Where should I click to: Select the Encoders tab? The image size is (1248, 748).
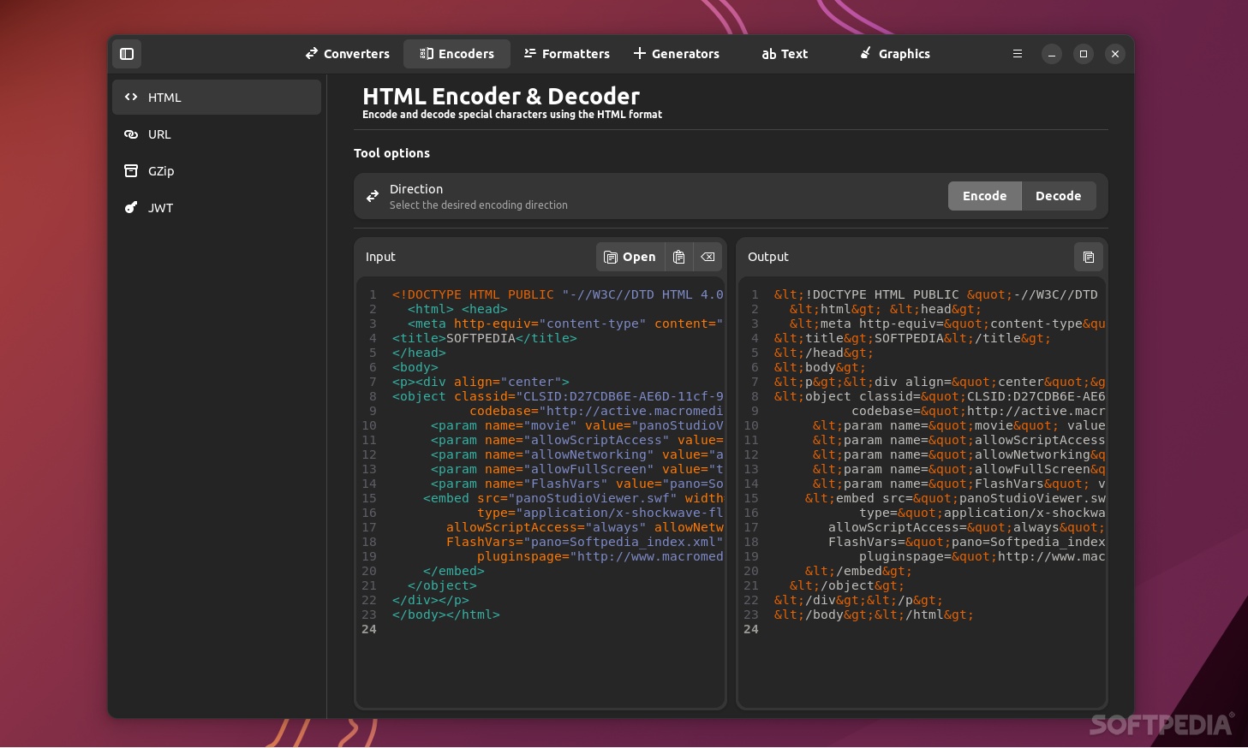[x=457, y=53]
